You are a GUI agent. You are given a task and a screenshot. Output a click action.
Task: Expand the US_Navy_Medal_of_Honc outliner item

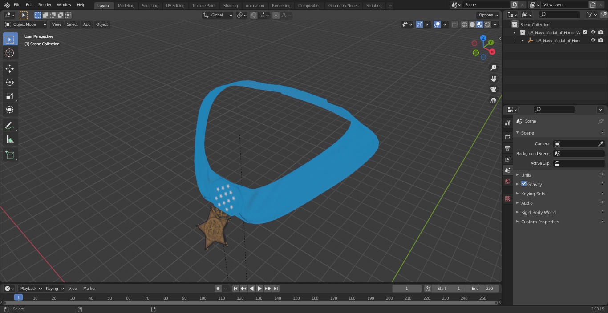coord(523,40)
